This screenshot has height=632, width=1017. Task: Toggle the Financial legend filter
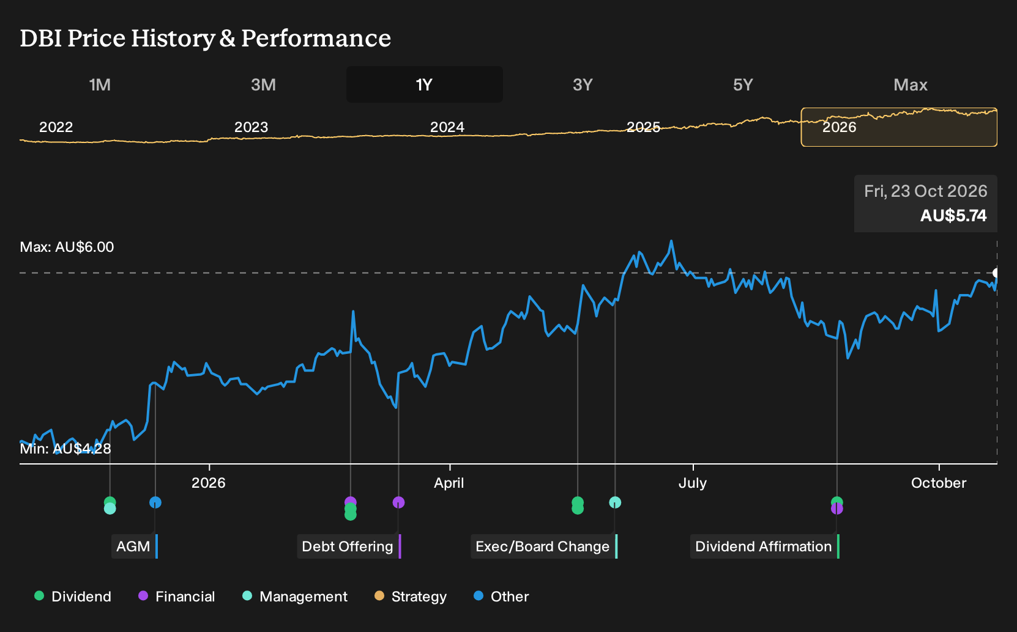177,596
